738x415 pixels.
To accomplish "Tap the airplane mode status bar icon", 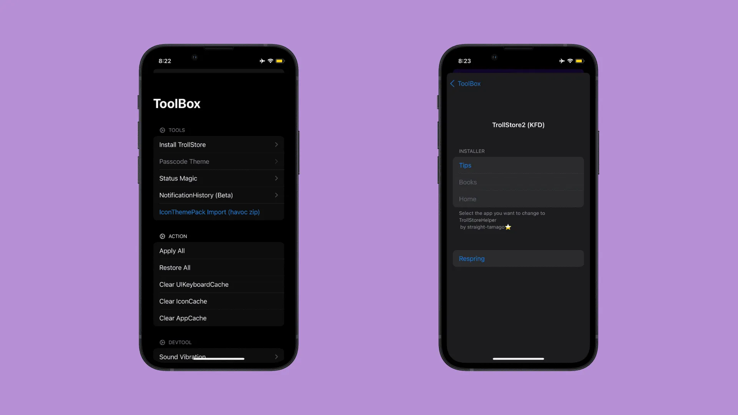I will (x=262, y=61).
